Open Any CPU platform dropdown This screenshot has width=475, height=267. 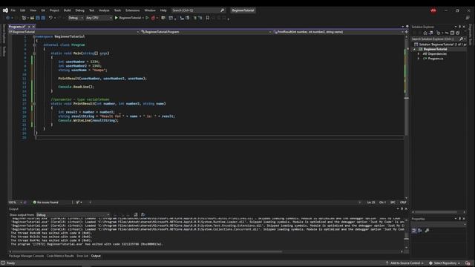[x=99, y=18]
